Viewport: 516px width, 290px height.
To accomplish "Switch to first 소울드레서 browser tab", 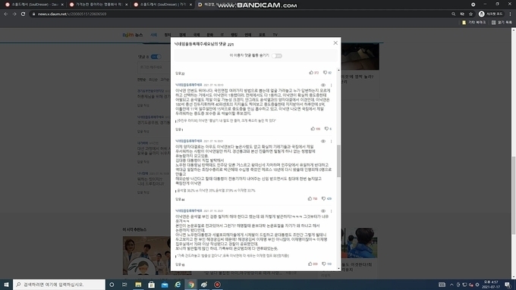I will pos(35,5).
